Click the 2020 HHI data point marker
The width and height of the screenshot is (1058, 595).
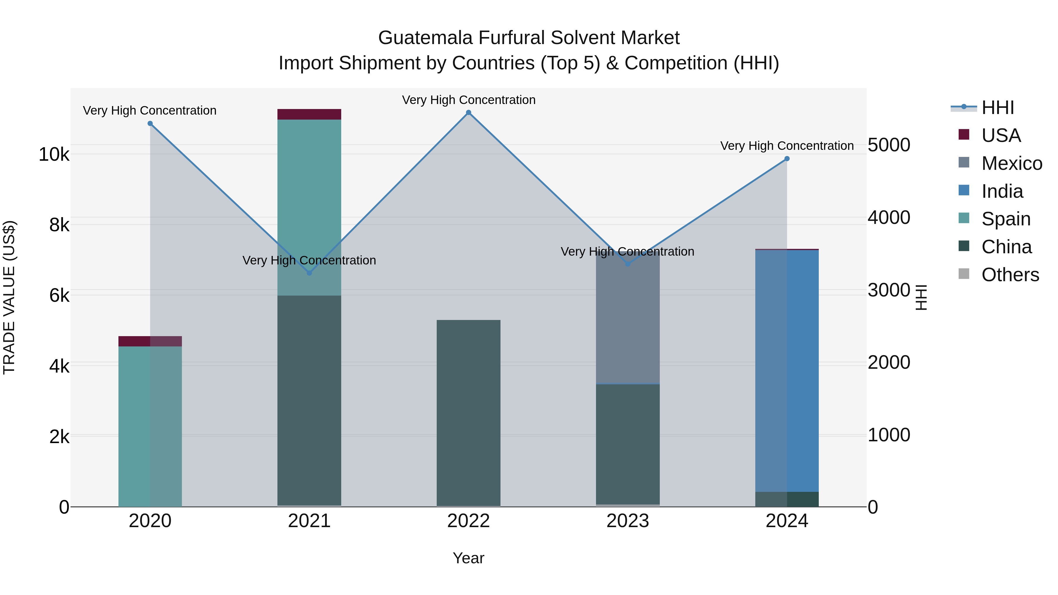[x=150, y=124]
